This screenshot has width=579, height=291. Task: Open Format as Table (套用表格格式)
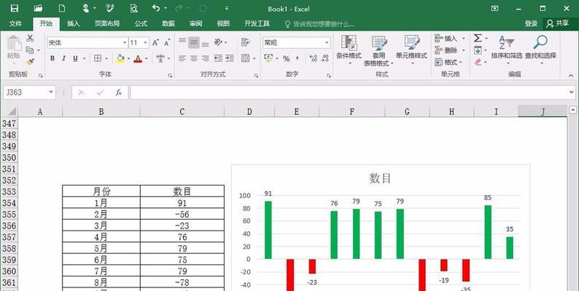click(378, 51)
